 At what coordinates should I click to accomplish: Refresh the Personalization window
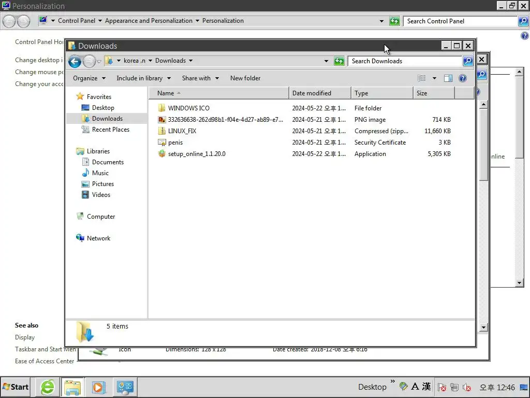(394, 21)
